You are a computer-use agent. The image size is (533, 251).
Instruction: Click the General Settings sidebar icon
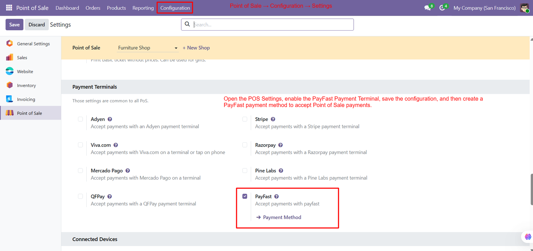[x=10, y=44]
